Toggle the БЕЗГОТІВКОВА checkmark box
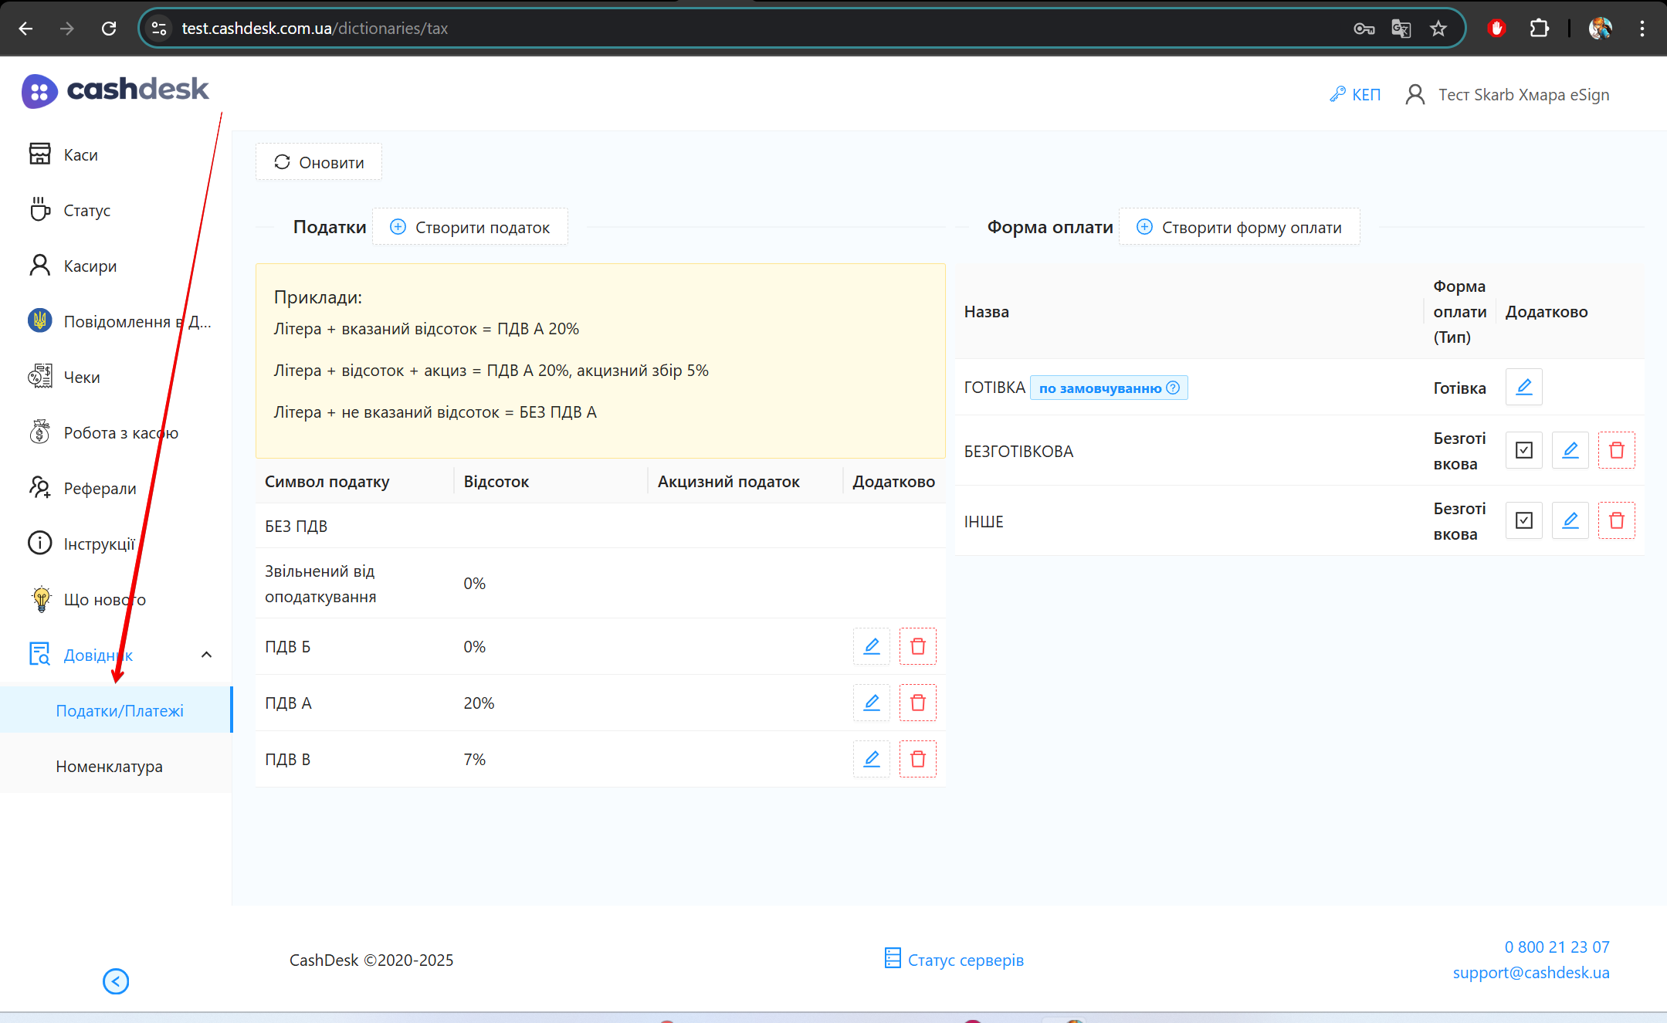The width and height of the screenshot is (1667, 1023). pos(1523,450)
